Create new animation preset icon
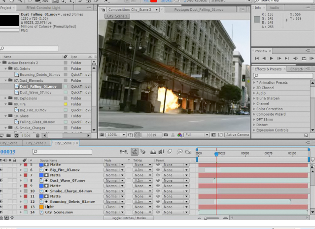The width and height of the screenshot is (315, 229). pyautogui.click(x=306, y=135)
